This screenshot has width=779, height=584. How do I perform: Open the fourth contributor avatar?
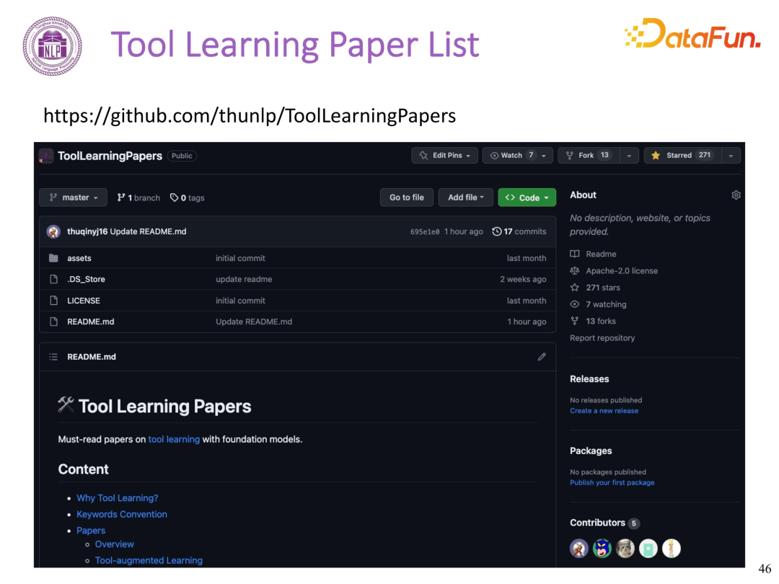point(648,548)
